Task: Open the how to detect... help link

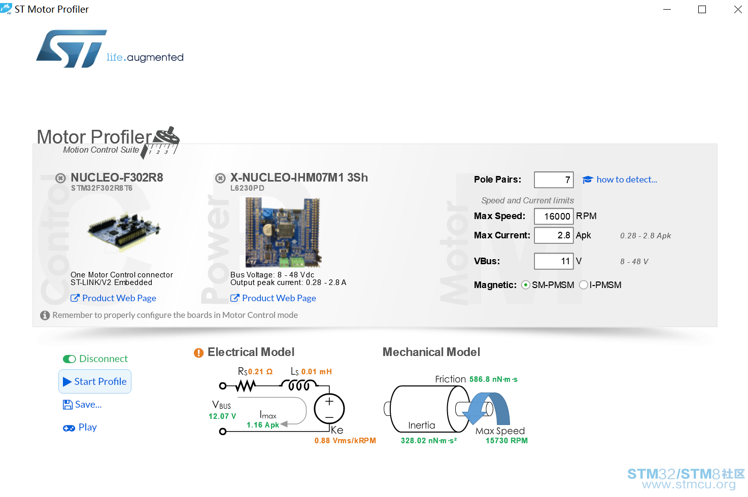Action: 627,180
